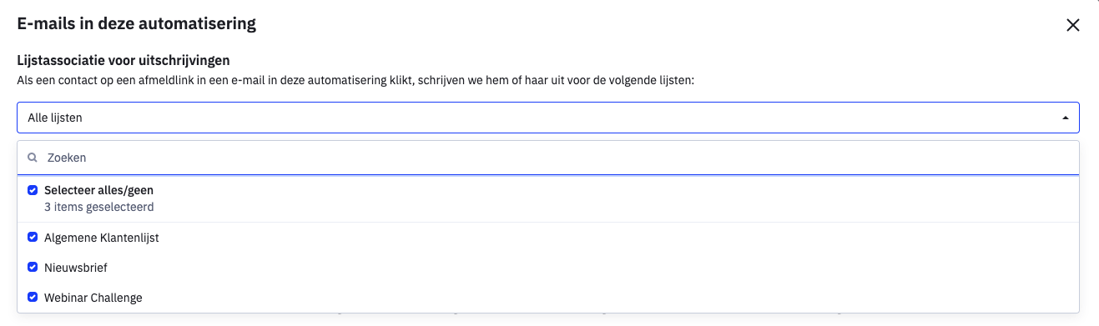Viewport: 1099px width, 326px height.
Task: Click the afmeldlink description paragraph
Action: [356, 82]
